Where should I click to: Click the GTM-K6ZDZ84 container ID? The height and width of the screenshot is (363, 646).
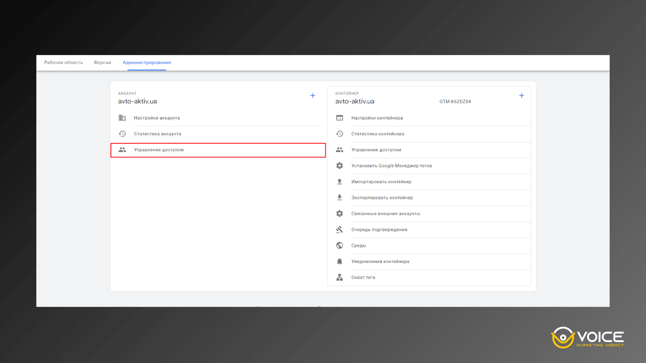pyautogui.click(x=455, y=102)
